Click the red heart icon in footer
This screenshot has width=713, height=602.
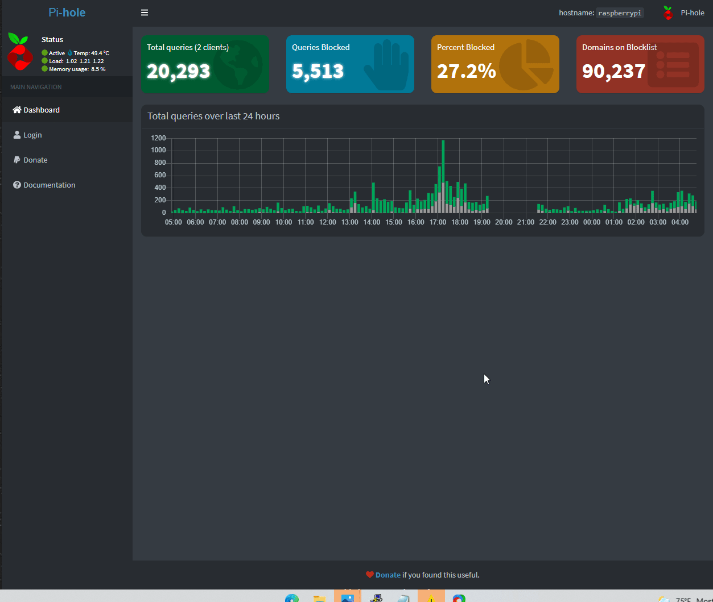click(x=370, y=575)
